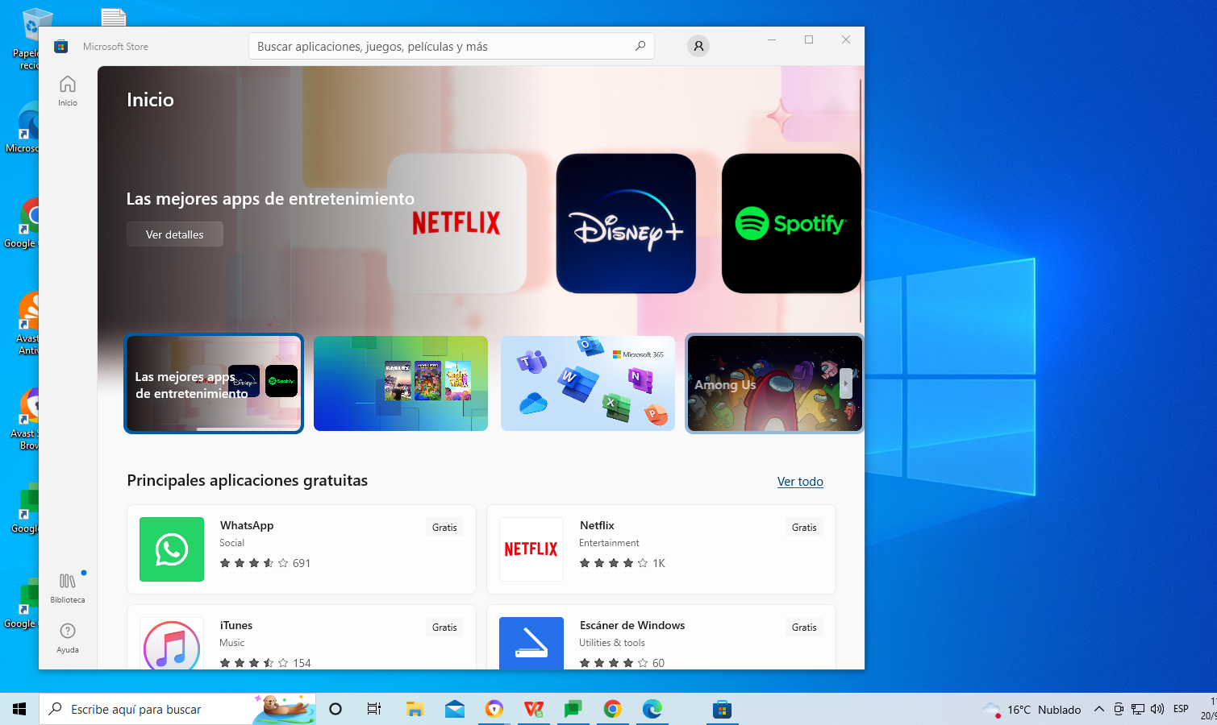Screen dimensions: 1217x725
Task: Click Principales aplicaciones gratuitas heading
Action: point(247,480)
